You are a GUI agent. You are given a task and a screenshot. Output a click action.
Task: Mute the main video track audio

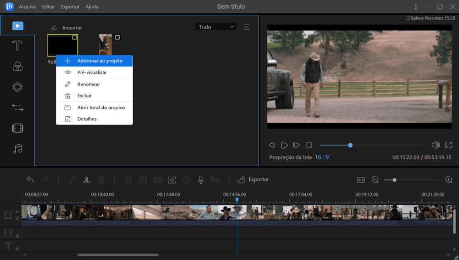pyautogui.click(x=17, y=212)
